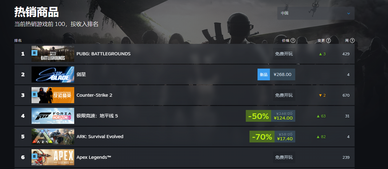
Task: Click the -70% discount badge for ARK
Action: (262, 137)
